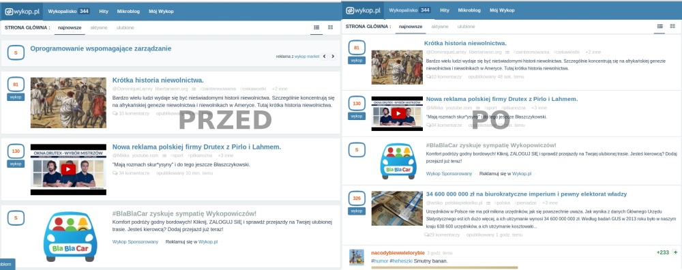Viewport: 682px width, 270px height.
Task: Open 29 komentarzy link
Action: (442, 235)
